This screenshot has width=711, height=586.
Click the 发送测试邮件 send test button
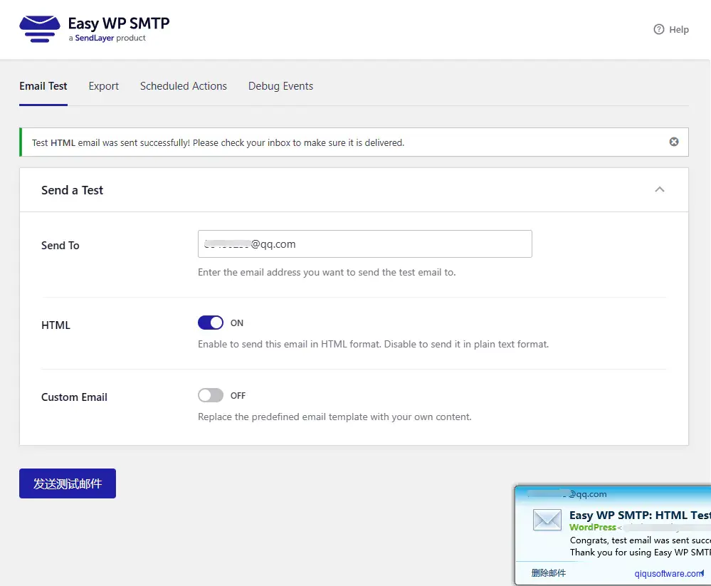[68, 483]
